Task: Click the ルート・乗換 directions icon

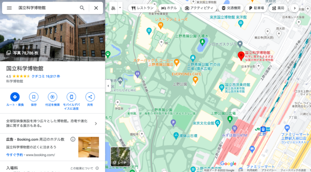Action: tap(15, 97)
